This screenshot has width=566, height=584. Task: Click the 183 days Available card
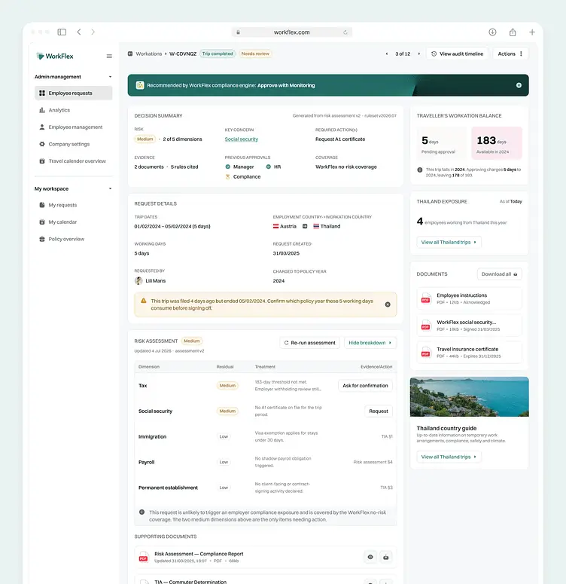click(x=497, y=143)
